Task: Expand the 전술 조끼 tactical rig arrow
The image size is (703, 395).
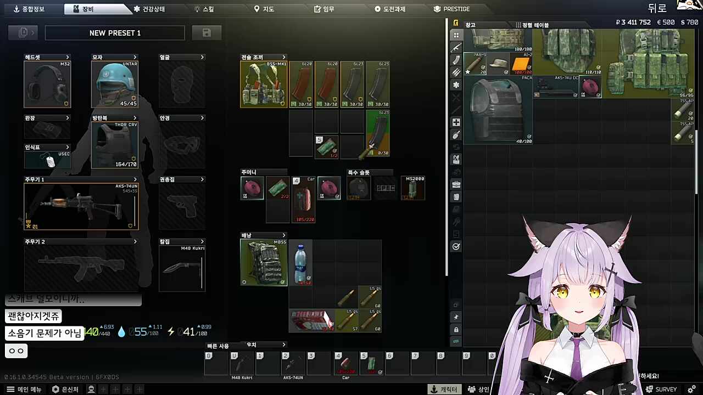Action: 284,57
